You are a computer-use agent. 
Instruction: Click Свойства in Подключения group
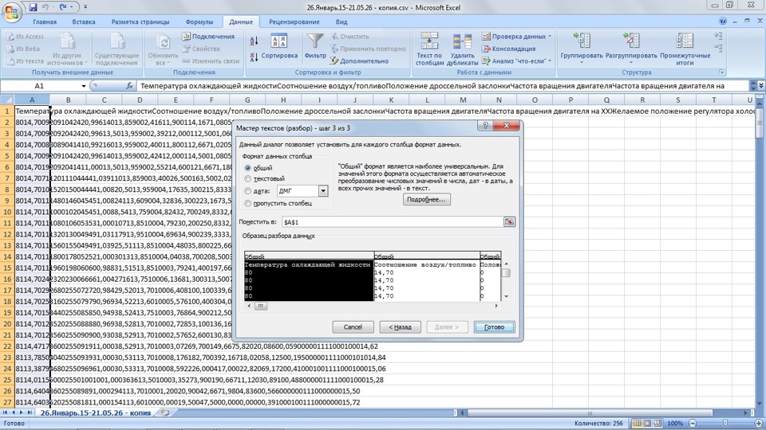pos(201,49)
